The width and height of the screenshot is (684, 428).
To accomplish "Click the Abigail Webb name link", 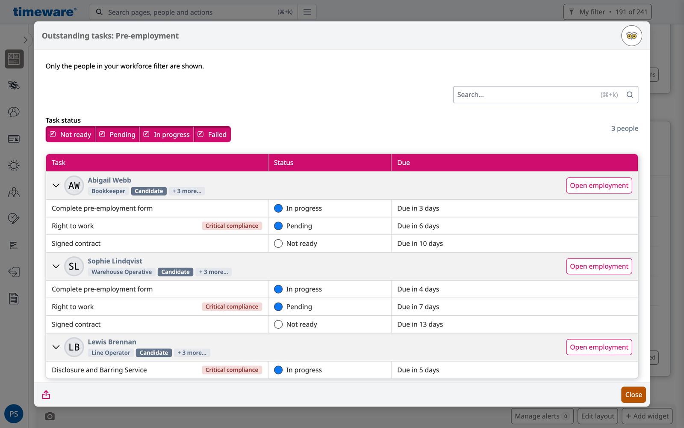I will point(109,180).
